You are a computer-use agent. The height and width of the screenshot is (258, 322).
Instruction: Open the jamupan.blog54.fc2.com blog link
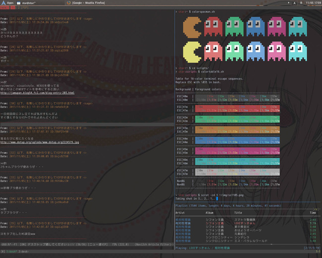point(37,93)
